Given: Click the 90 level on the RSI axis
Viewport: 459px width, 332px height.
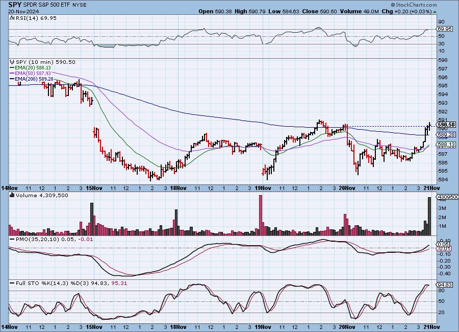Looking at the screenshot, I should point(442,21).
